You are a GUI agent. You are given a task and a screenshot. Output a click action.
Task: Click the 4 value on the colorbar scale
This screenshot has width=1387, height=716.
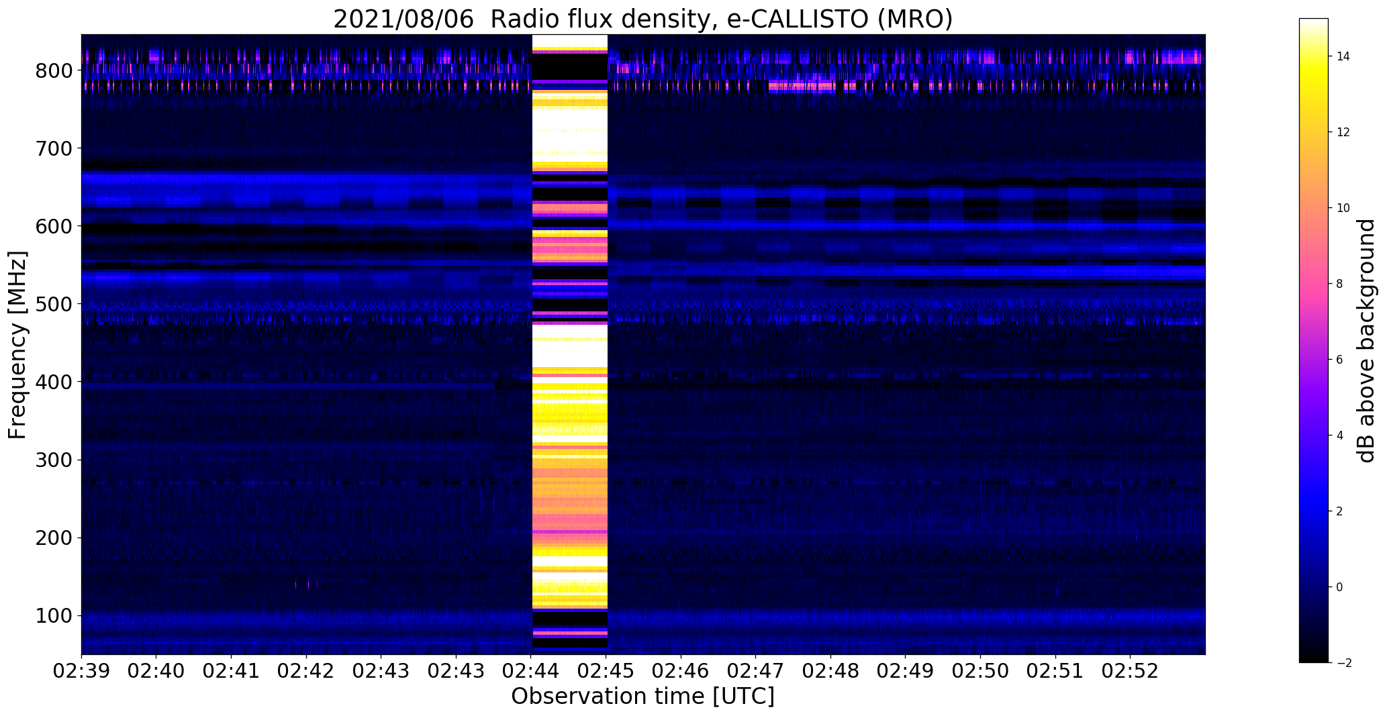point(1340,436)
